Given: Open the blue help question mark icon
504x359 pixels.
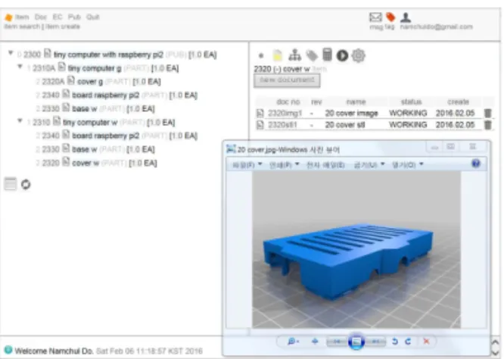Looking at the screenshot, I should 476,164.
